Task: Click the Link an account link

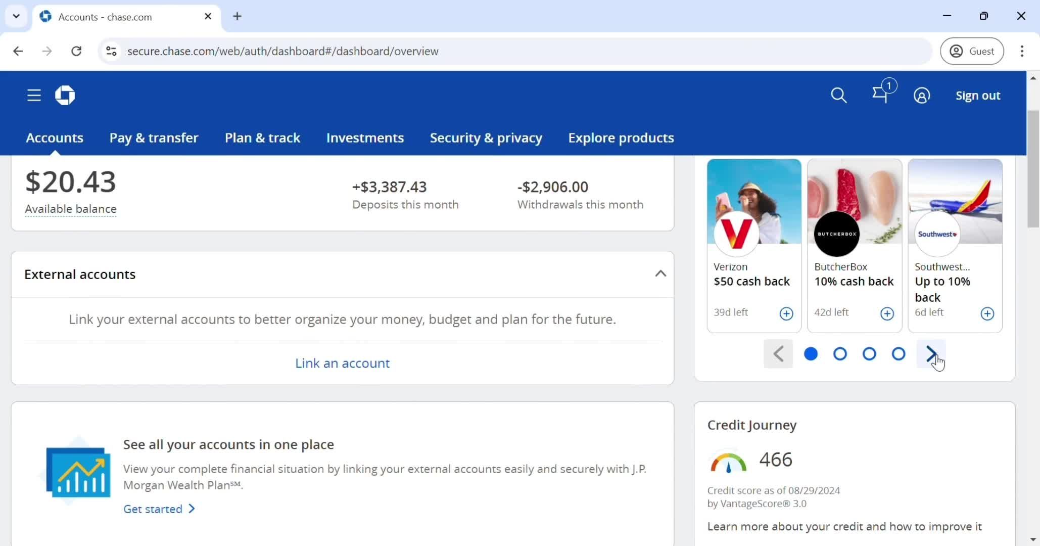Action: [x=342, y=362]
